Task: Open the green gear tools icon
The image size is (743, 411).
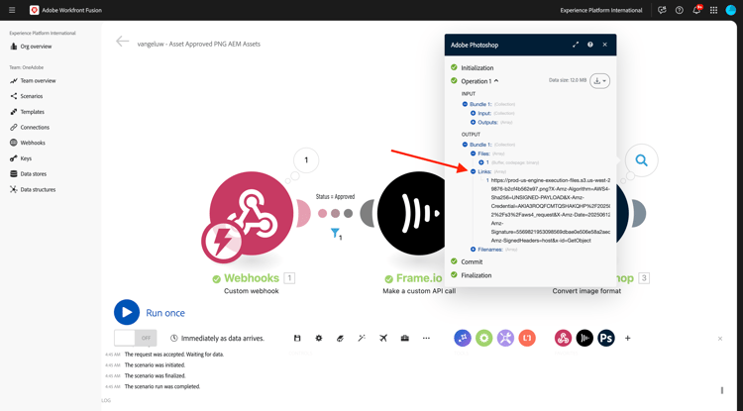Action: 483,338
